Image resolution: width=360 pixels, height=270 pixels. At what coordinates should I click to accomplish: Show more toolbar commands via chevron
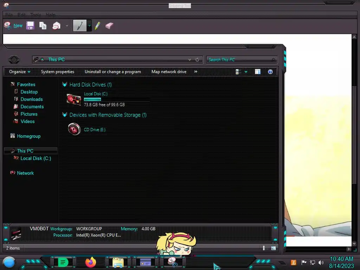(195, 72)
